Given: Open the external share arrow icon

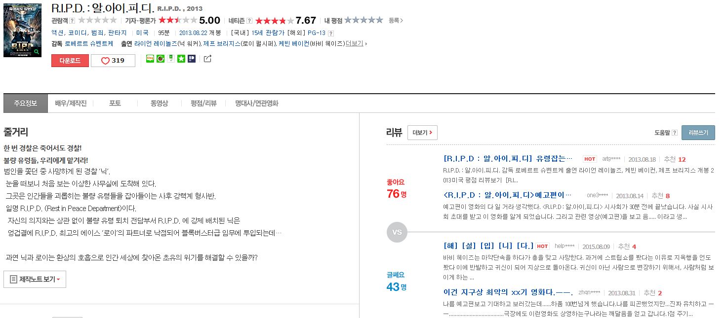Looking at the screenshot, I should coord(208,59).
